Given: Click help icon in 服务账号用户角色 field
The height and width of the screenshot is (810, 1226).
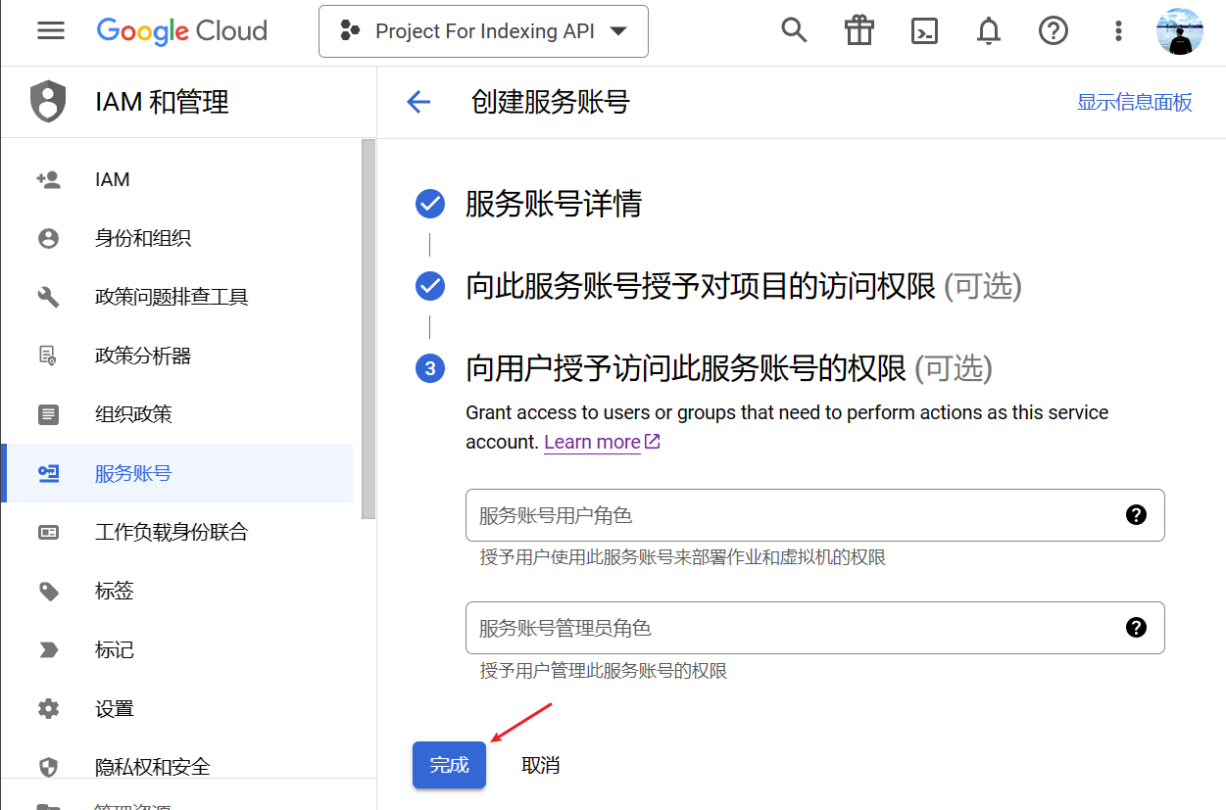Looking at the screenshot, I should click(1136, 515).
